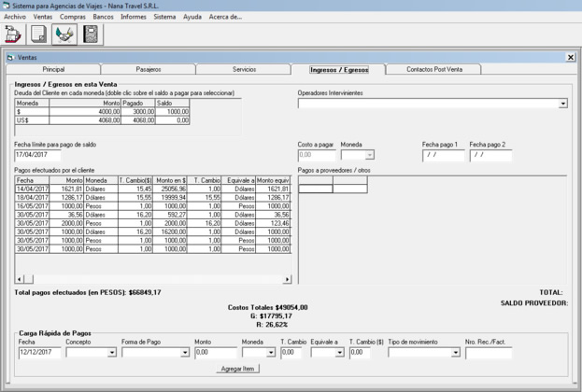Switch to the Pasajeros tab

pos(149,69)
